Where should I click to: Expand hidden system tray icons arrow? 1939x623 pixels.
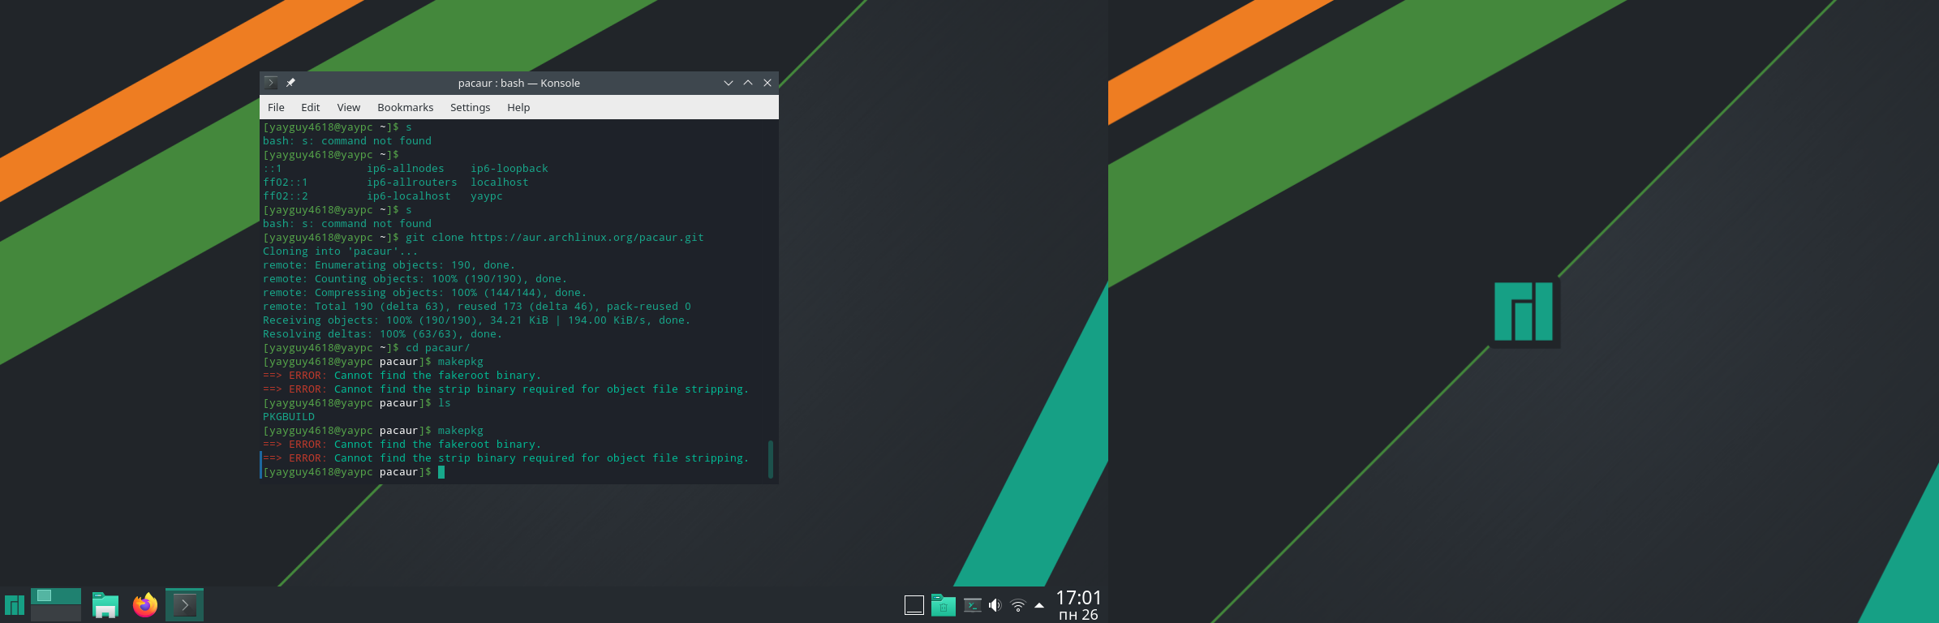point(1039,605)
